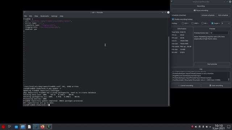Click the File size value 10 MiB
The image size is (232, 130).
pyautogui.click(x=183, y=49)
